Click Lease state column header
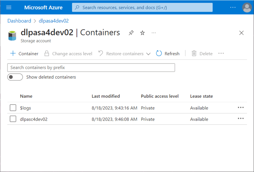Image resolution: width=254 pixels, height=172 pixels. pyautogui.click(x=202, y=96)
